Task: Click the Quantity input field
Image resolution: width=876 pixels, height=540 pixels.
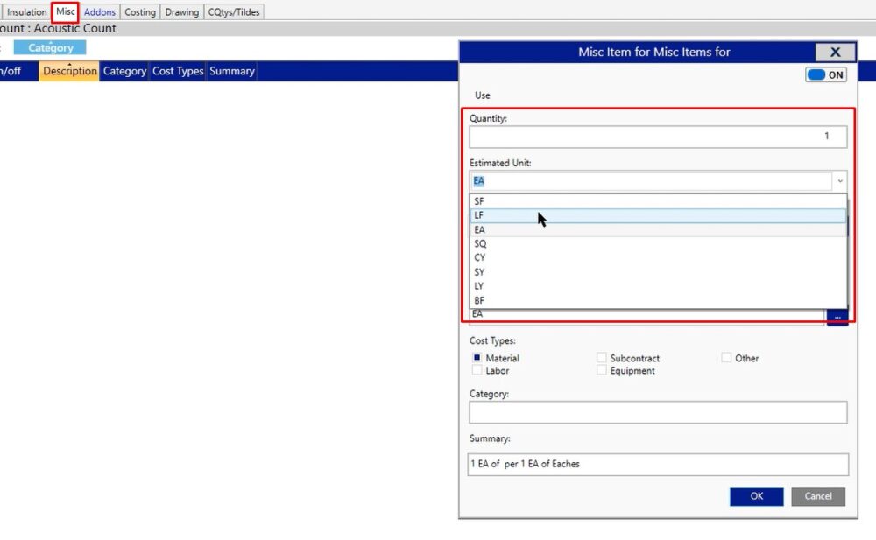Action: 657,137
